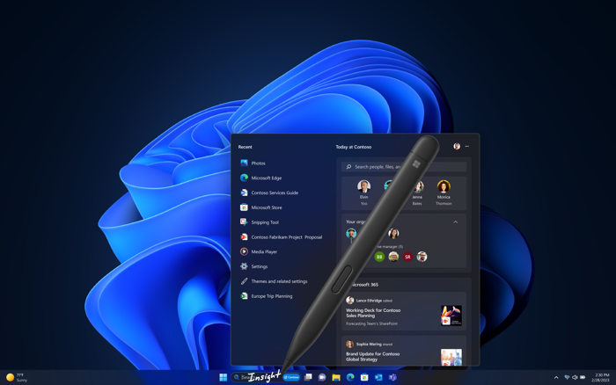Open volume control in system tray
This screenshot has width=616, height=385.
(575, 377)
